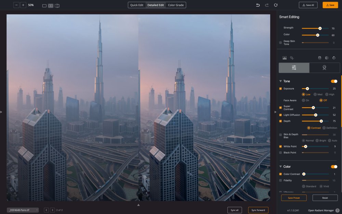Select Vivid fidelity option
This screenshot has height=214, width=342.
tap(321, 186)
